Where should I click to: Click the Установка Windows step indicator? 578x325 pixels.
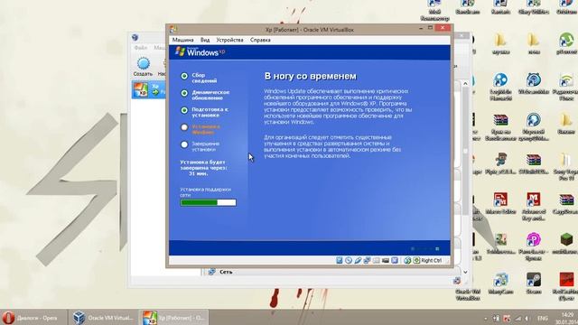184,127
